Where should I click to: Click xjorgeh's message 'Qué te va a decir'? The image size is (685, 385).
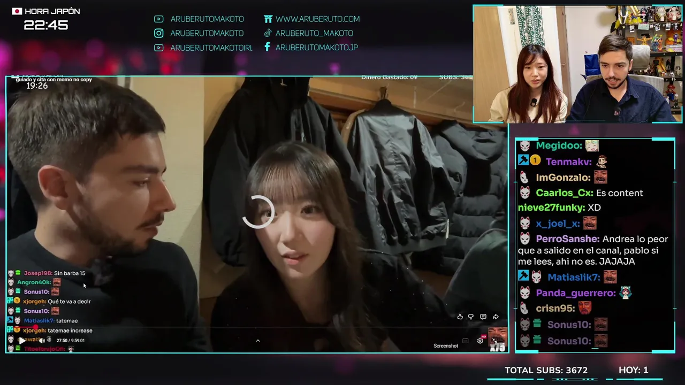click(x=69, y=302)
